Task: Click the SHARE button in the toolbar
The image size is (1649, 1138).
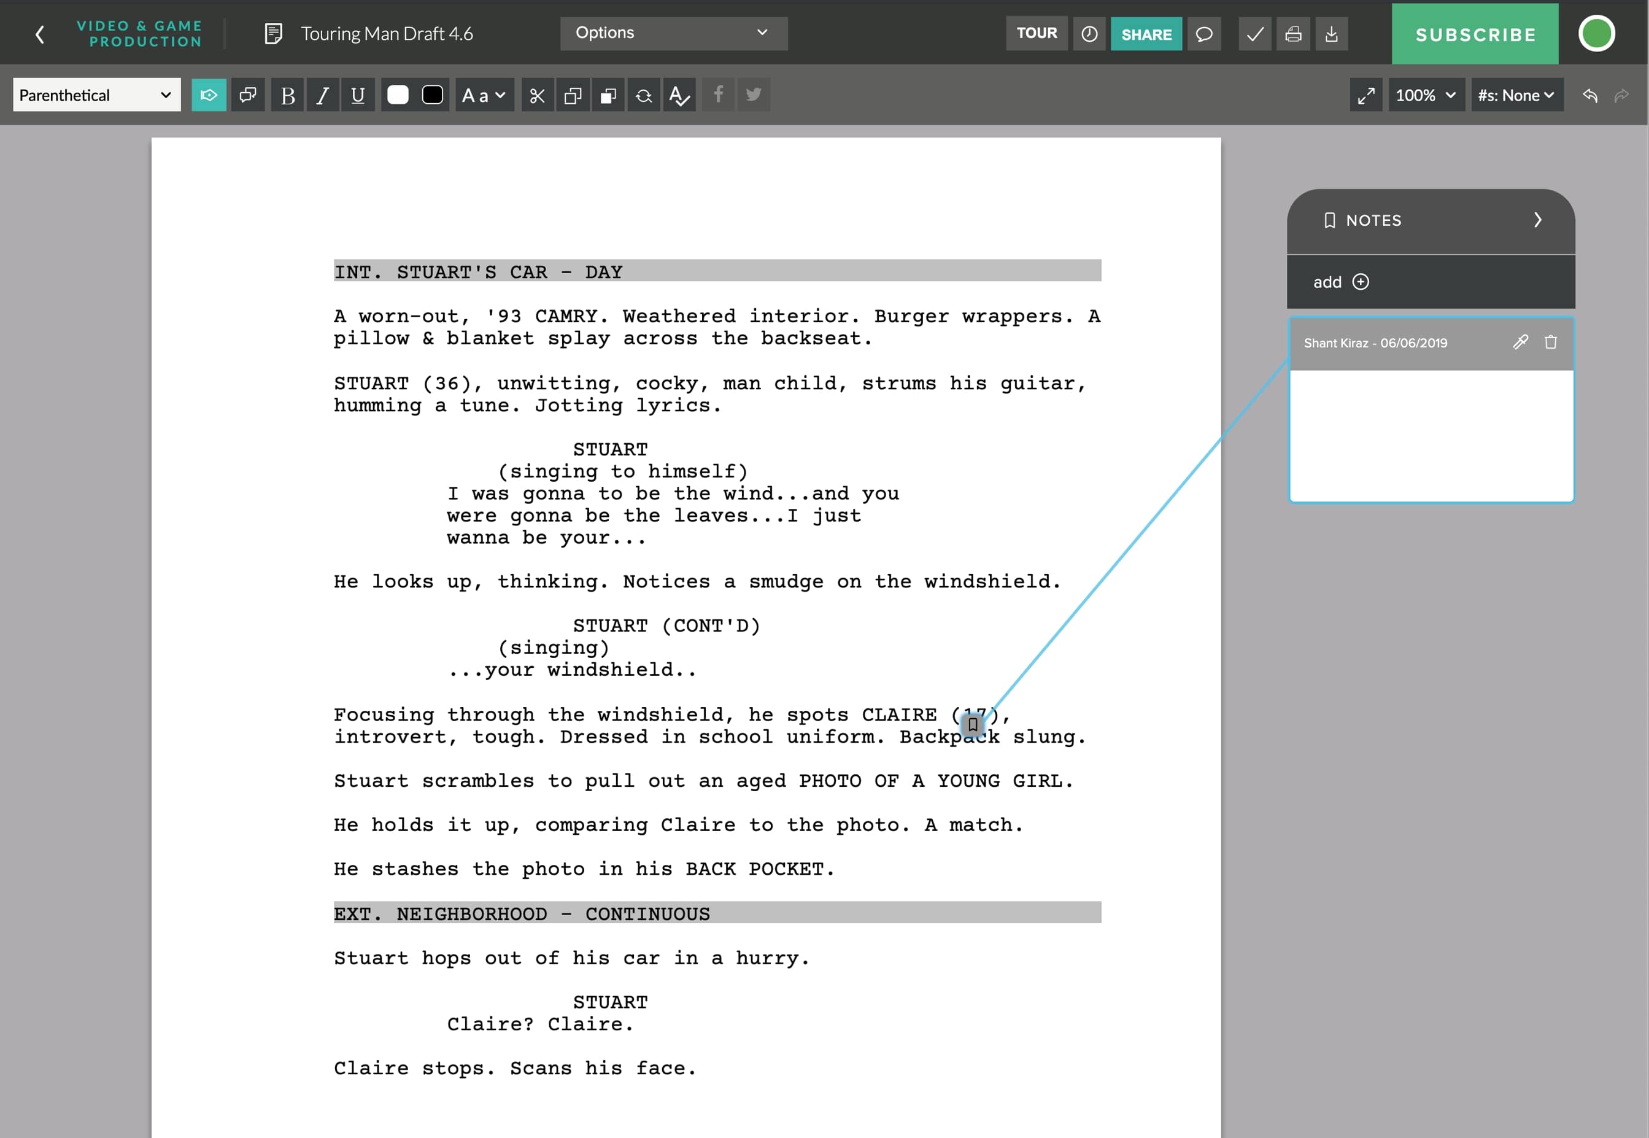Action: click(x=1144, y=34)
